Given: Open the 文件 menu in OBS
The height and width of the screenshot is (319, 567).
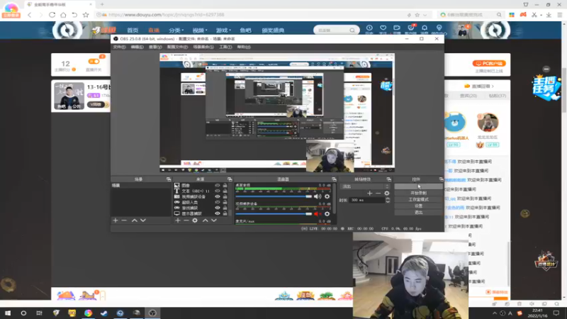Looking at the screenshot, I should [119, 47].
